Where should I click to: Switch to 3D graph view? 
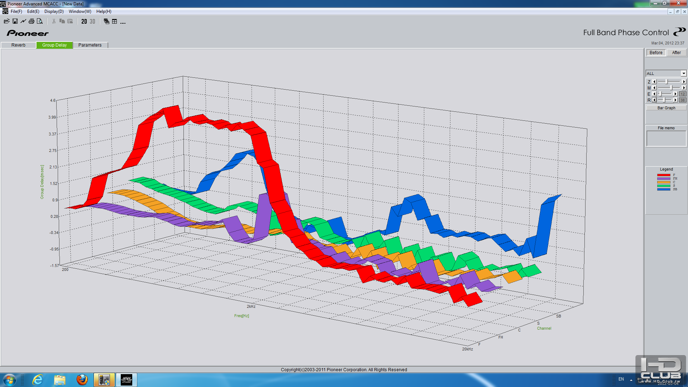tap(92, 21)
